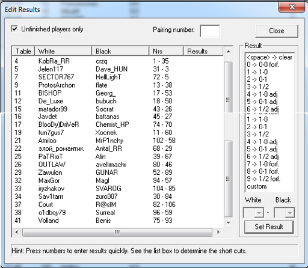Select the '<space> -> clear' result option

269,57
